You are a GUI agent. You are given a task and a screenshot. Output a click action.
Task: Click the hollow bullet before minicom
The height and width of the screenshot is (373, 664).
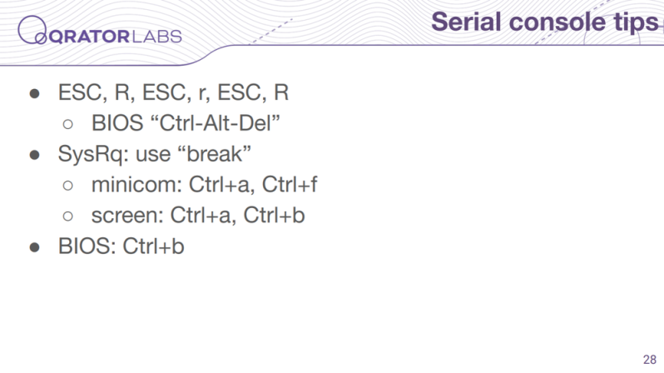pos(67,186)
